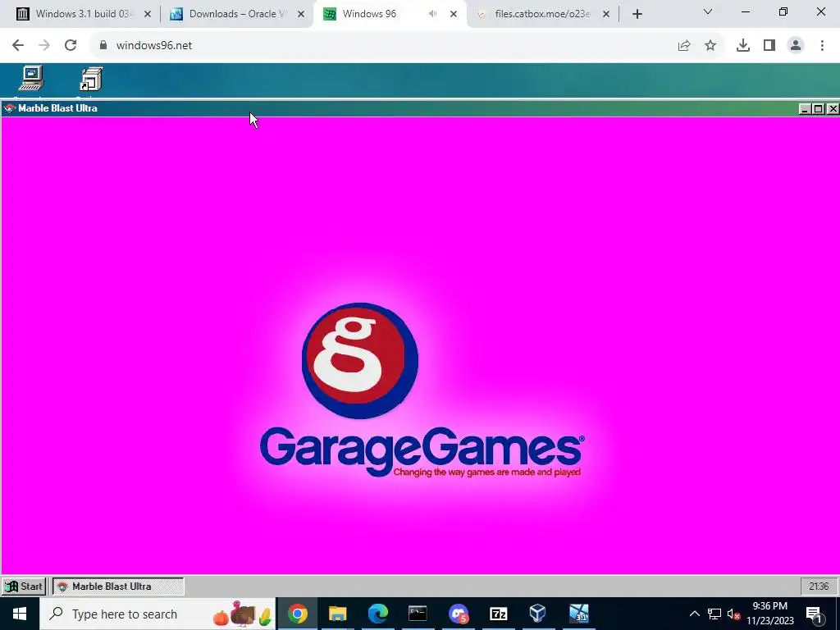
Task: Close the Windows 96 tab
Action: 453,14
